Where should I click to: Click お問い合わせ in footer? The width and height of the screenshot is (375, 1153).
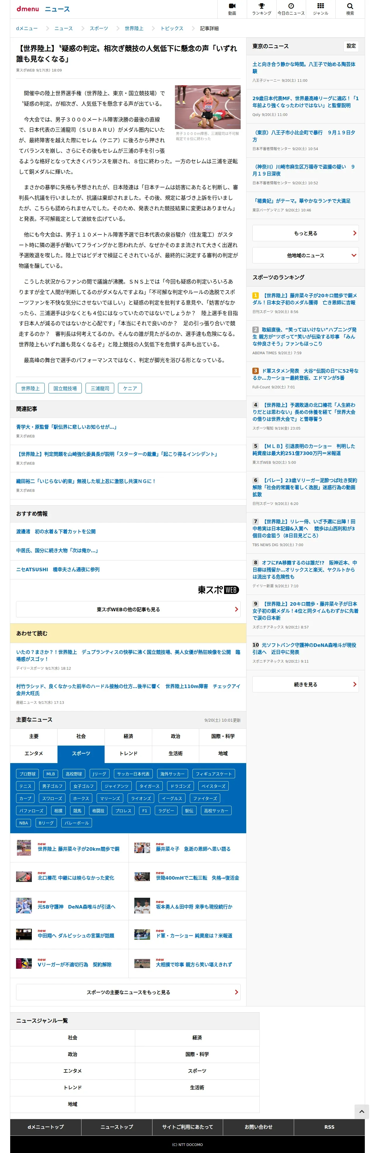(258, 1127)
